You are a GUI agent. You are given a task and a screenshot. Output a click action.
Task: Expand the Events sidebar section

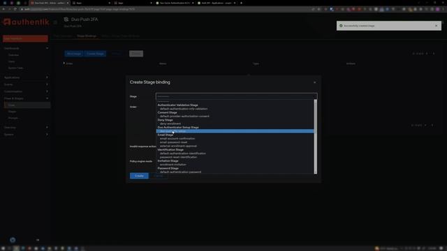(26, 84)
